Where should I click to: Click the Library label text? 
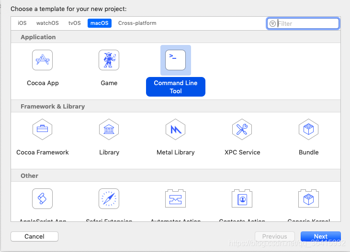109,153
